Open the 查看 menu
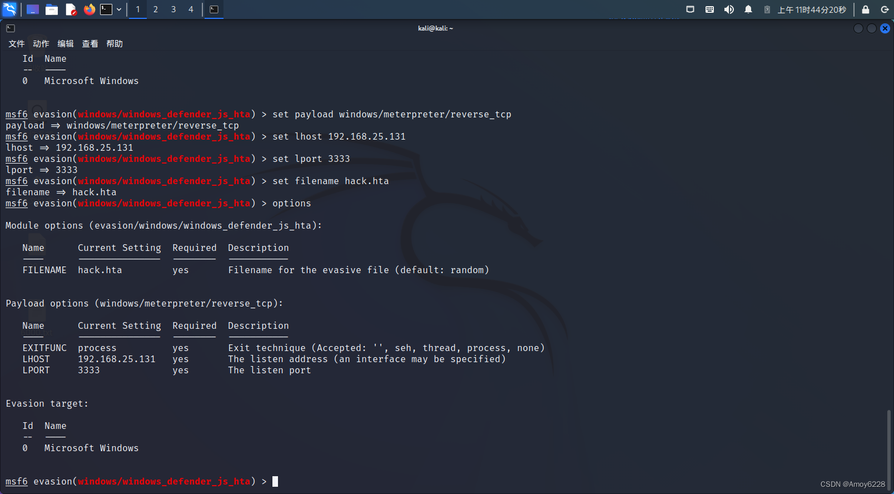Image resolution: width=894 pixels, height=494 pixels. click(x=90, y=44)
